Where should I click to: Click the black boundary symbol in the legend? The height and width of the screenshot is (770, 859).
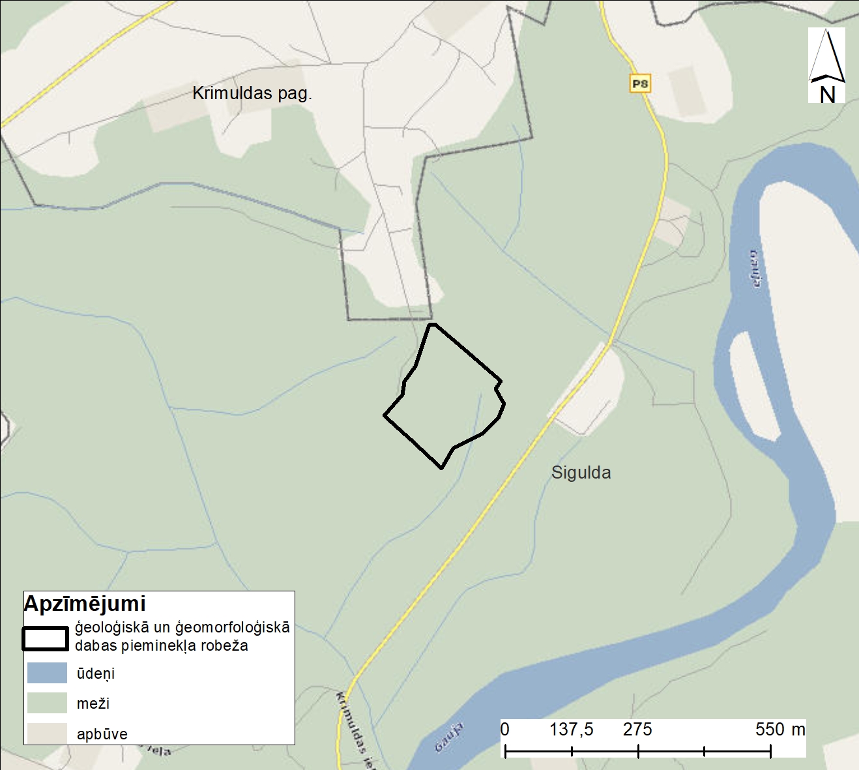(x=45, y=639)
